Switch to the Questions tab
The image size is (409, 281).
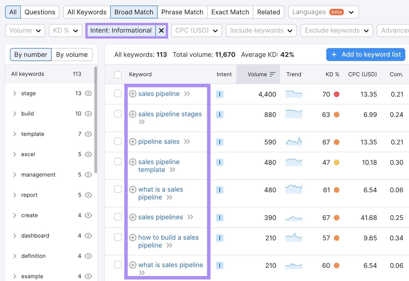[40, 12]
